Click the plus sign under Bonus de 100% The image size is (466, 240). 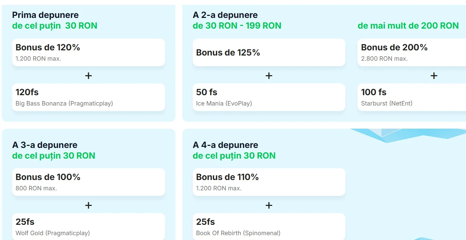pyautogui.click(x=89, y=205)
